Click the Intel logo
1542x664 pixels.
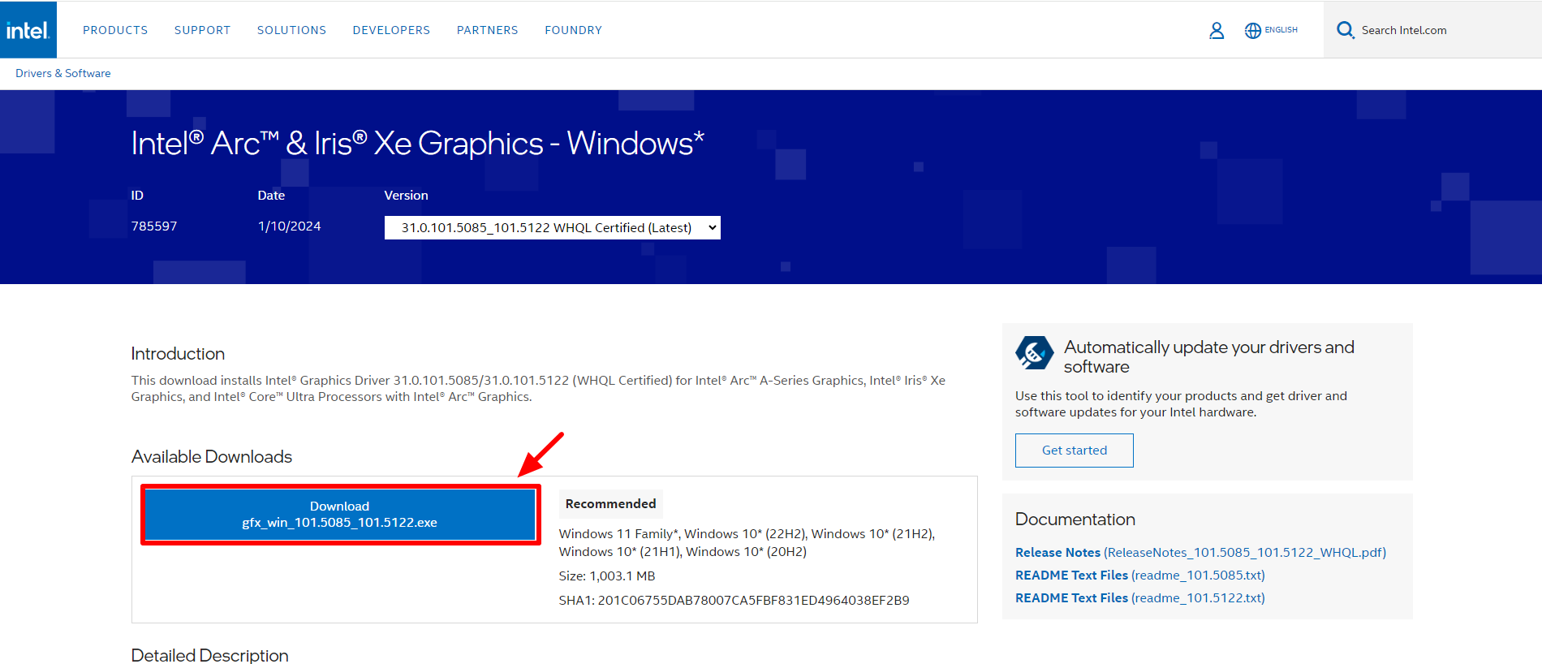28,29
